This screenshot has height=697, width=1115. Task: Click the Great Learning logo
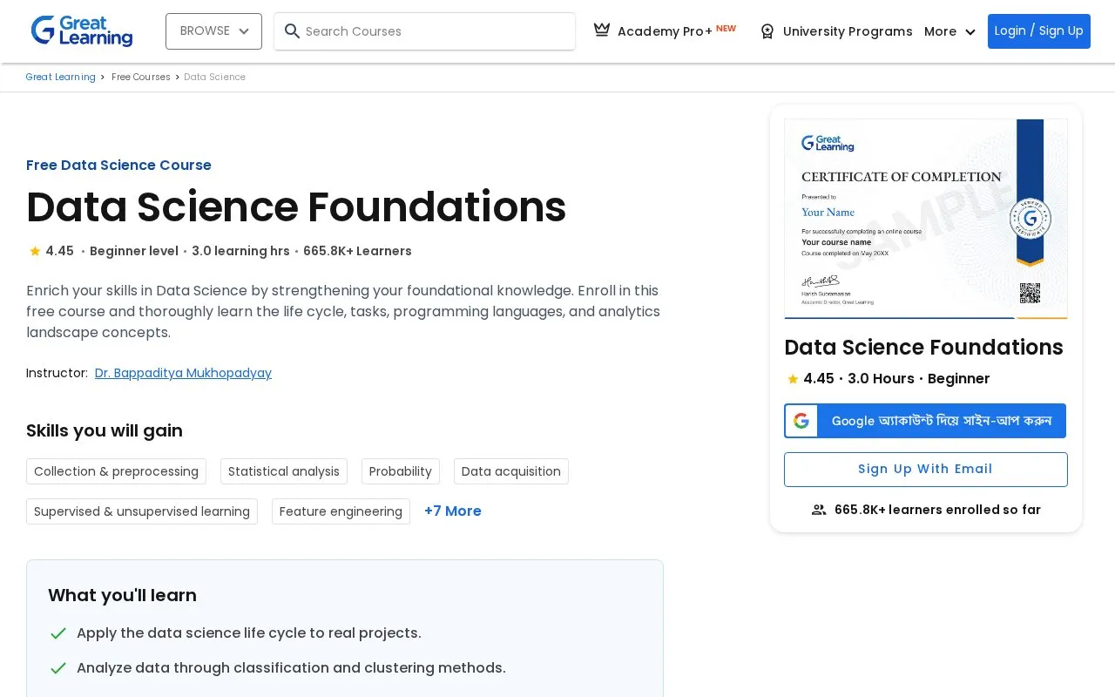tap(81, 31)
